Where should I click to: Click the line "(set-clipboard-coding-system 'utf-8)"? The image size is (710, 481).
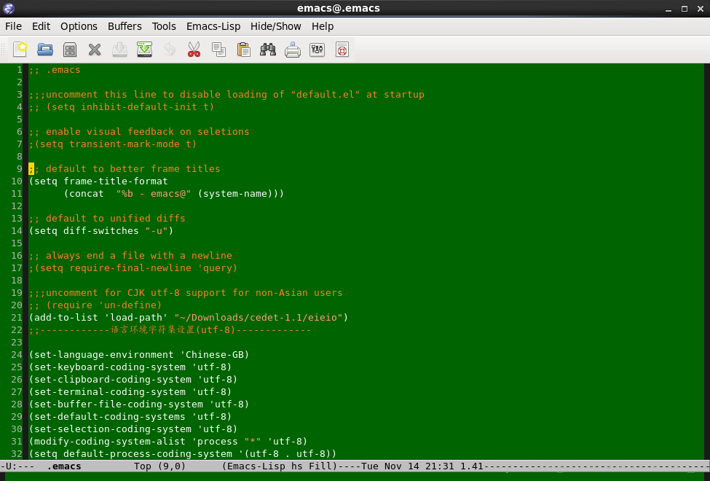point(133,380)
